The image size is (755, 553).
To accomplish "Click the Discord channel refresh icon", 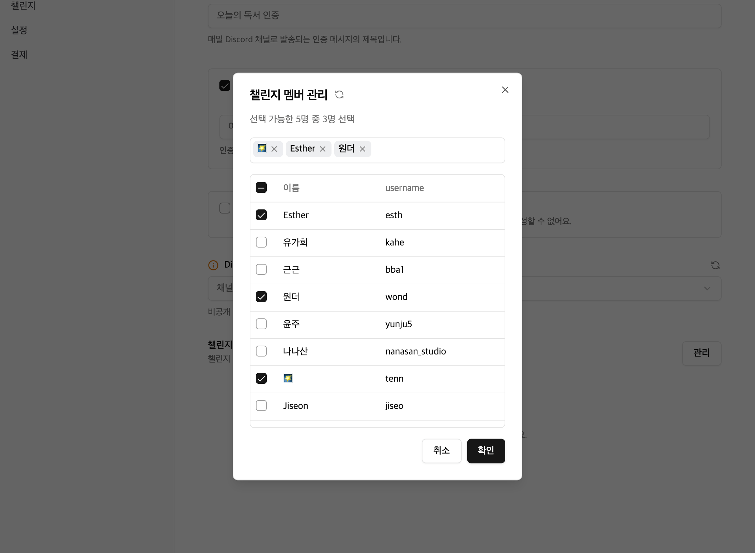I will point(715,265).
